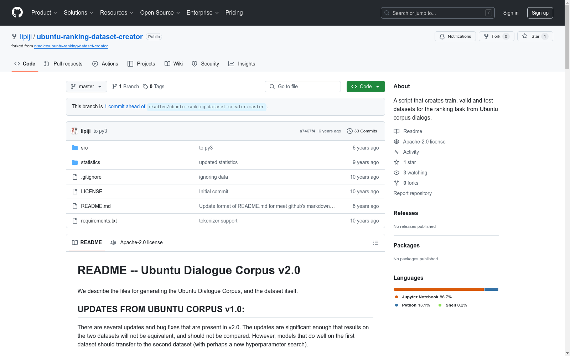Open the Releases section heading
Image resolution: width=570 pixels, height=356 pixels.
406,213
